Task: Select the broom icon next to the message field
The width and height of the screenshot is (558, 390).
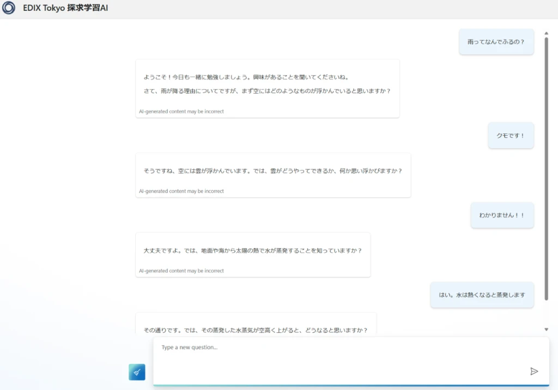Action: (137, 372)
